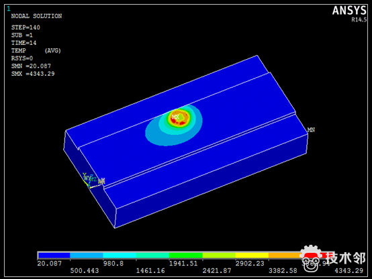Click the R14.5 version label

(359, 19)
